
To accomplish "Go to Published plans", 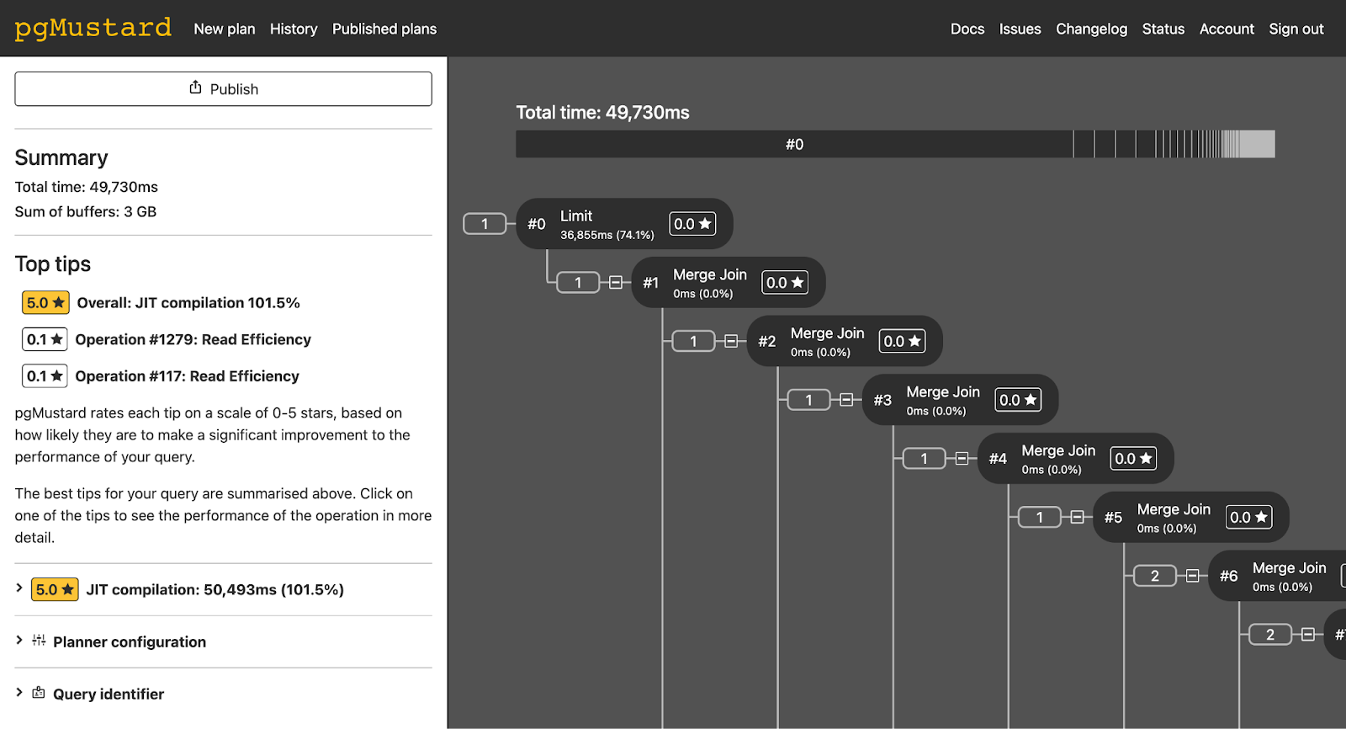I will point(384,29).
